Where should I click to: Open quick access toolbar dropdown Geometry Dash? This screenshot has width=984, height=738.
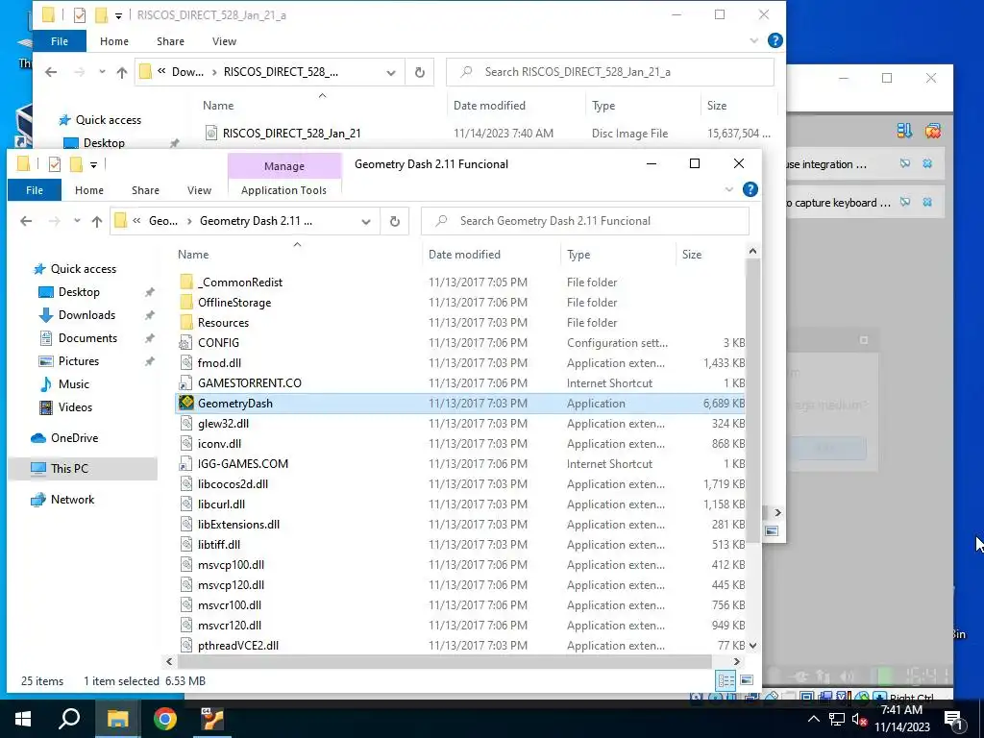pyautogui.click(x=93, y=164)
